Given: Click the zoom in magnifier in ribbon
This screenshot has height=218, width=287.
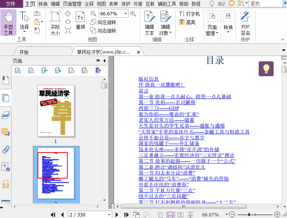Looking at the screenshot, I should click(133, 13).
